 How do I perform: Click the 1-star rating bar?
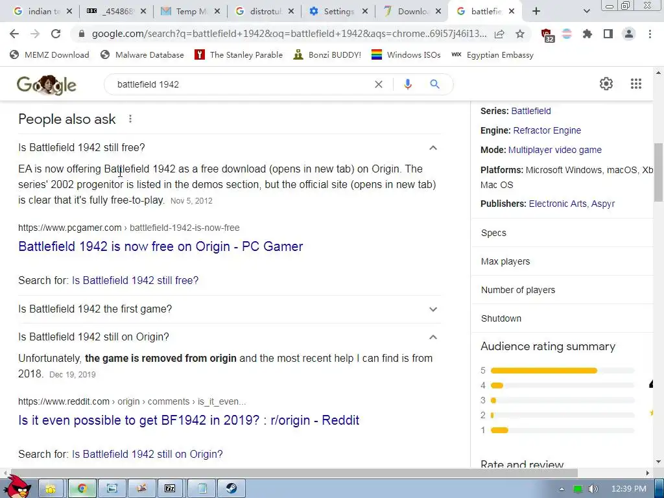pyautogui.click(x=562, y=431)
